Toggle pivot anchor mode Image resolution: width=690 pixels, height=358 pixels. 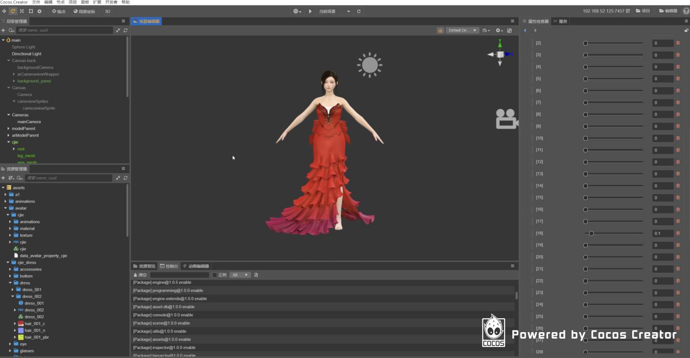(x=59, y=11)
